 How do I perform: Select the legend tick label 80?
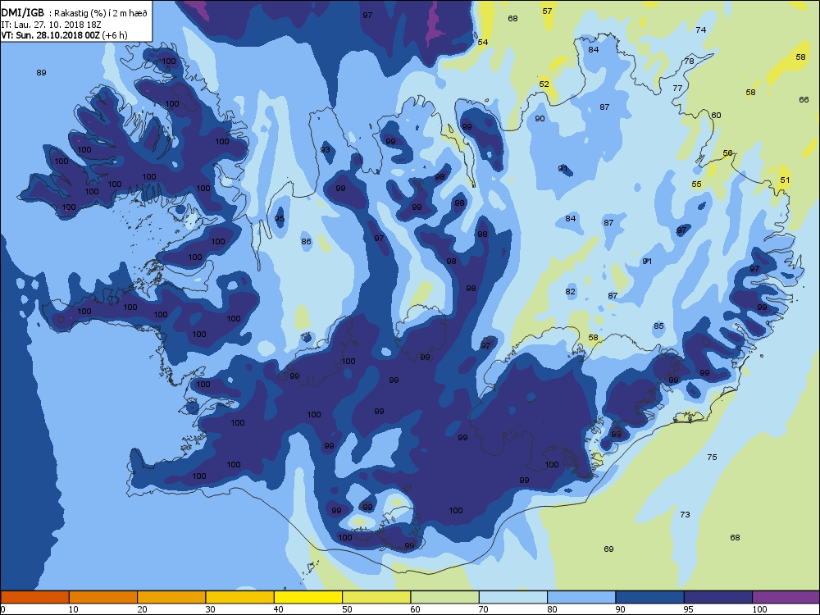pyautogui.click(x=552, y=609)
